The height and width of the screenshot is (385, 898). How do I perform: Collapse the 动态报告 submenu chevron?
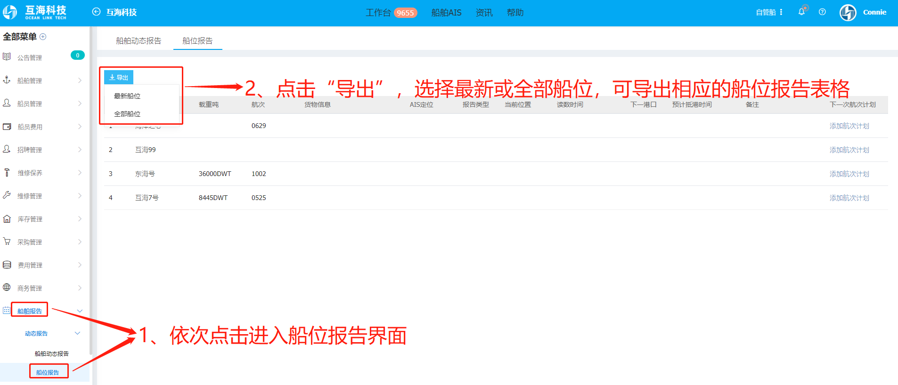coord(77,333)
